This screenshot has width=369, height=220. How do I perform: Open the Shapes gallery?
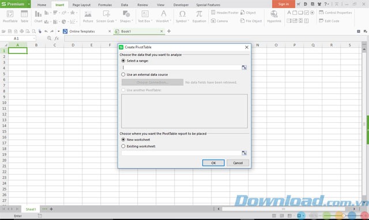click(126, 17)
